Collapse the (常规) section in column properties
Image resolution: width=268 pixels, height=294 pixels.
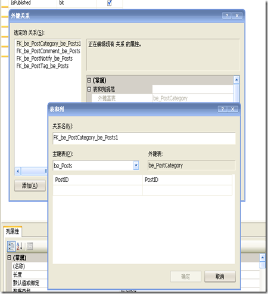[x=9, y=258]
